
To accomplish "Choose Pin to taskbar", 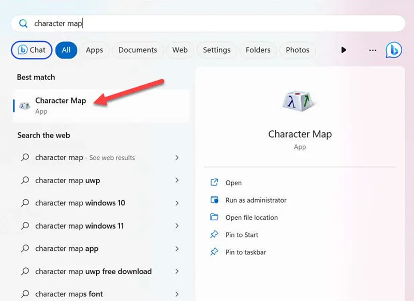I will click(246, 252).
